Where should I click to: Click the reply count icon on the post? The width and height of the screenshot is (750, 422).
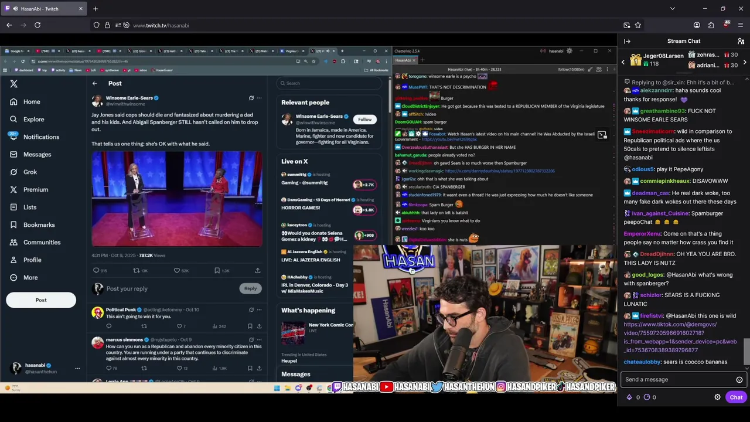pos(97,271)
